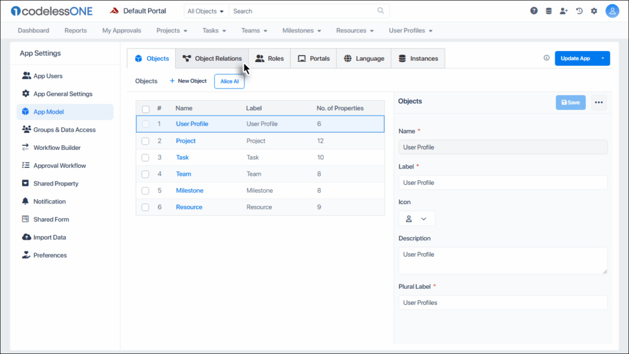This screenshot has width=629, height=354.
Task: Open the Workflow Builder settings section
Action: pos(57,147)
